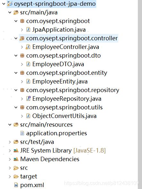This screenshot has width=142, height=189.
Task: Select the oysept-springboot-jpa-demo project label
Action: point(55,4)
